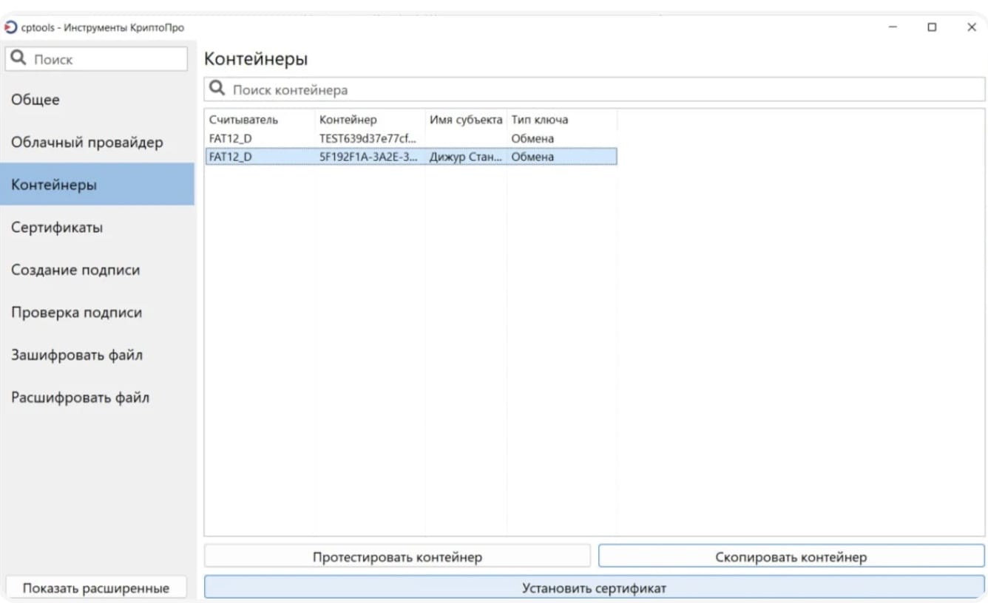
Task: Click the magnifier icon in sidebar search
Action: 20,59
